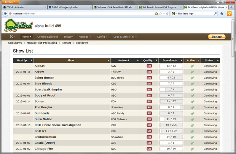Click the Shutdown link

pos(82,43)
